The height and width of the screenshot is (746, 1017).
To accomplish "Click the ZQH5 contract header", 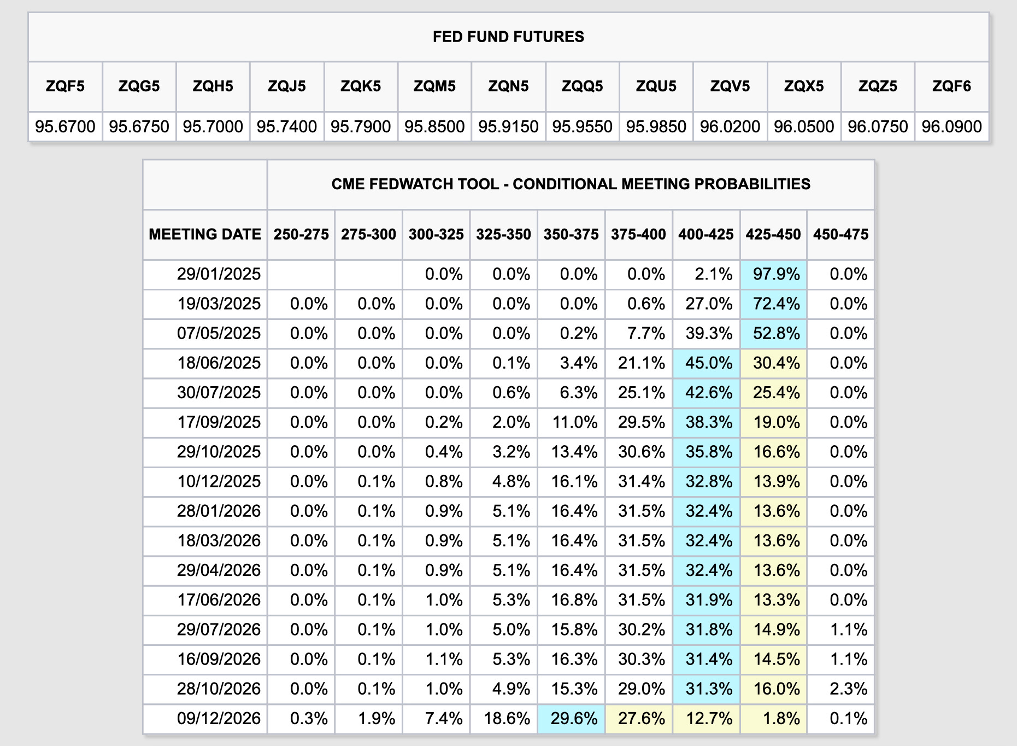I will pyautogui.click(x=213, y=86).
